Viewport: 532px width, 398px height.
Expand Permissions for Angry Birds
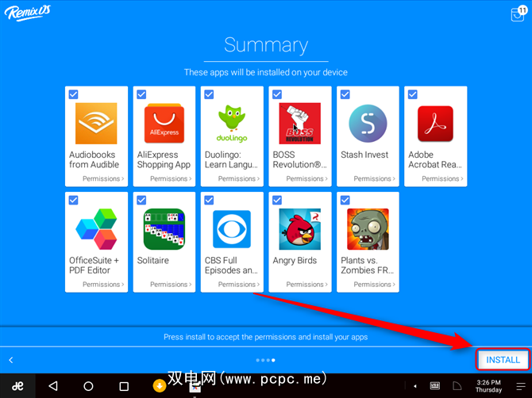tap(306, 284)
